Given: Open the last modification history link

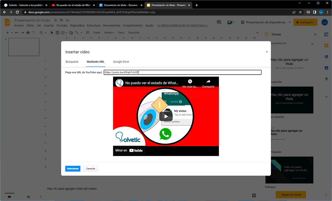Looking at the screenshot, I should [183, 25].
